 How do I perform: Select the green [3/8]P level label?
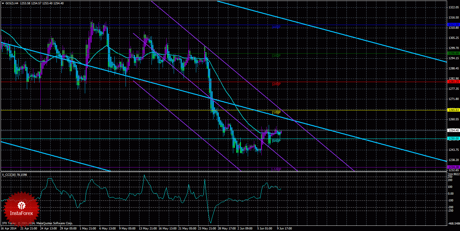[x=276, y=56]
